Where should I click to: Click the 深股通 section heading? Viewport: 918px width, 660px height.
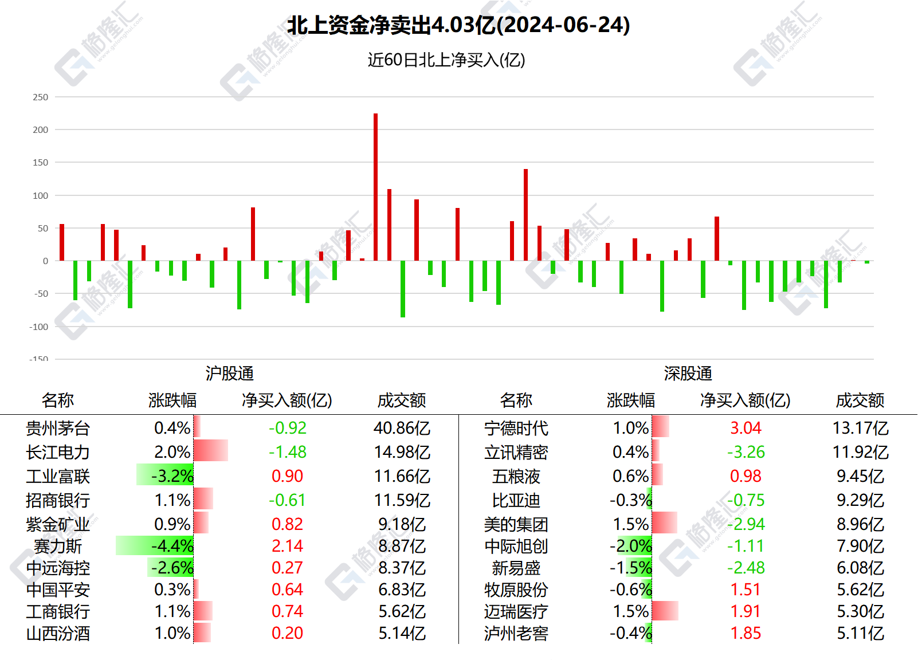pyautogui.click(x=688, y=374)
